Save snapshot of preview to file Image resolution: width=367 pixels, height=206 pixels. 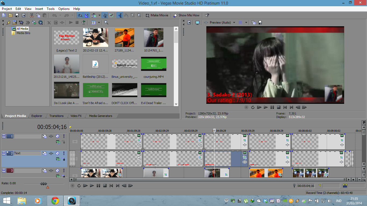(x=260, y=23)
